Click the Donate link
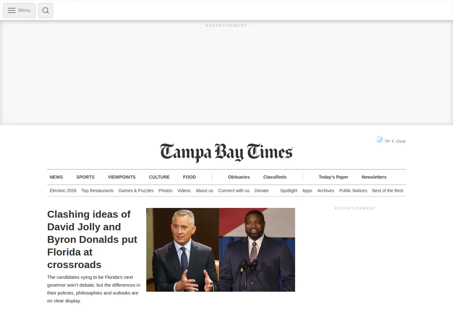This screenshot has width=453, height=315. pyautogui.click(x=261, y=191)
